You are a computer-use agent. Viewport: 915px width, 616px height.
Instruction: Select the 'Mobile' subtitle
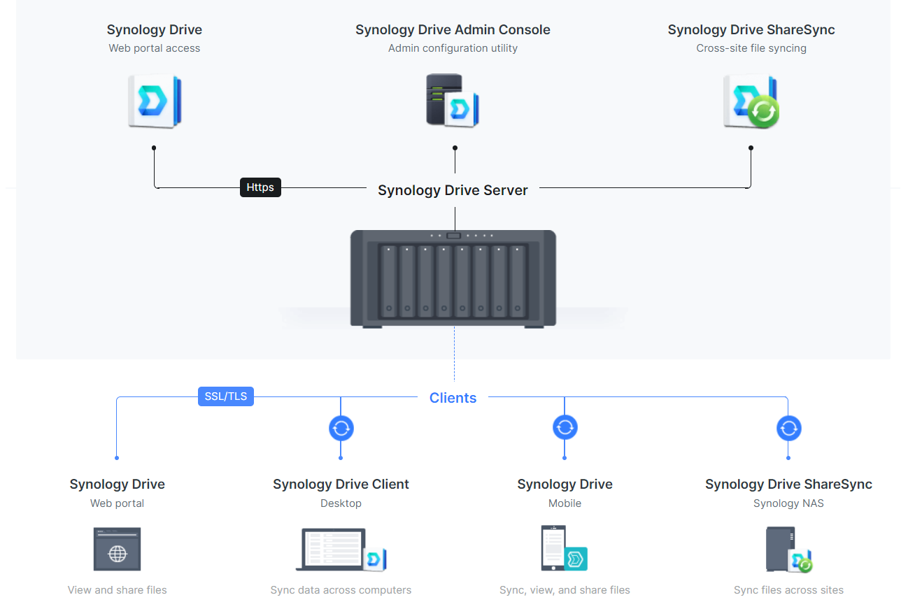[x=565, y=503]
